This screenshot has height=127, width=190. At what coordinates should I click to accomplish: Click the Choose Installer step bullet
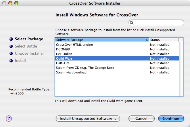pyautogui.click(x=11, y=54)
